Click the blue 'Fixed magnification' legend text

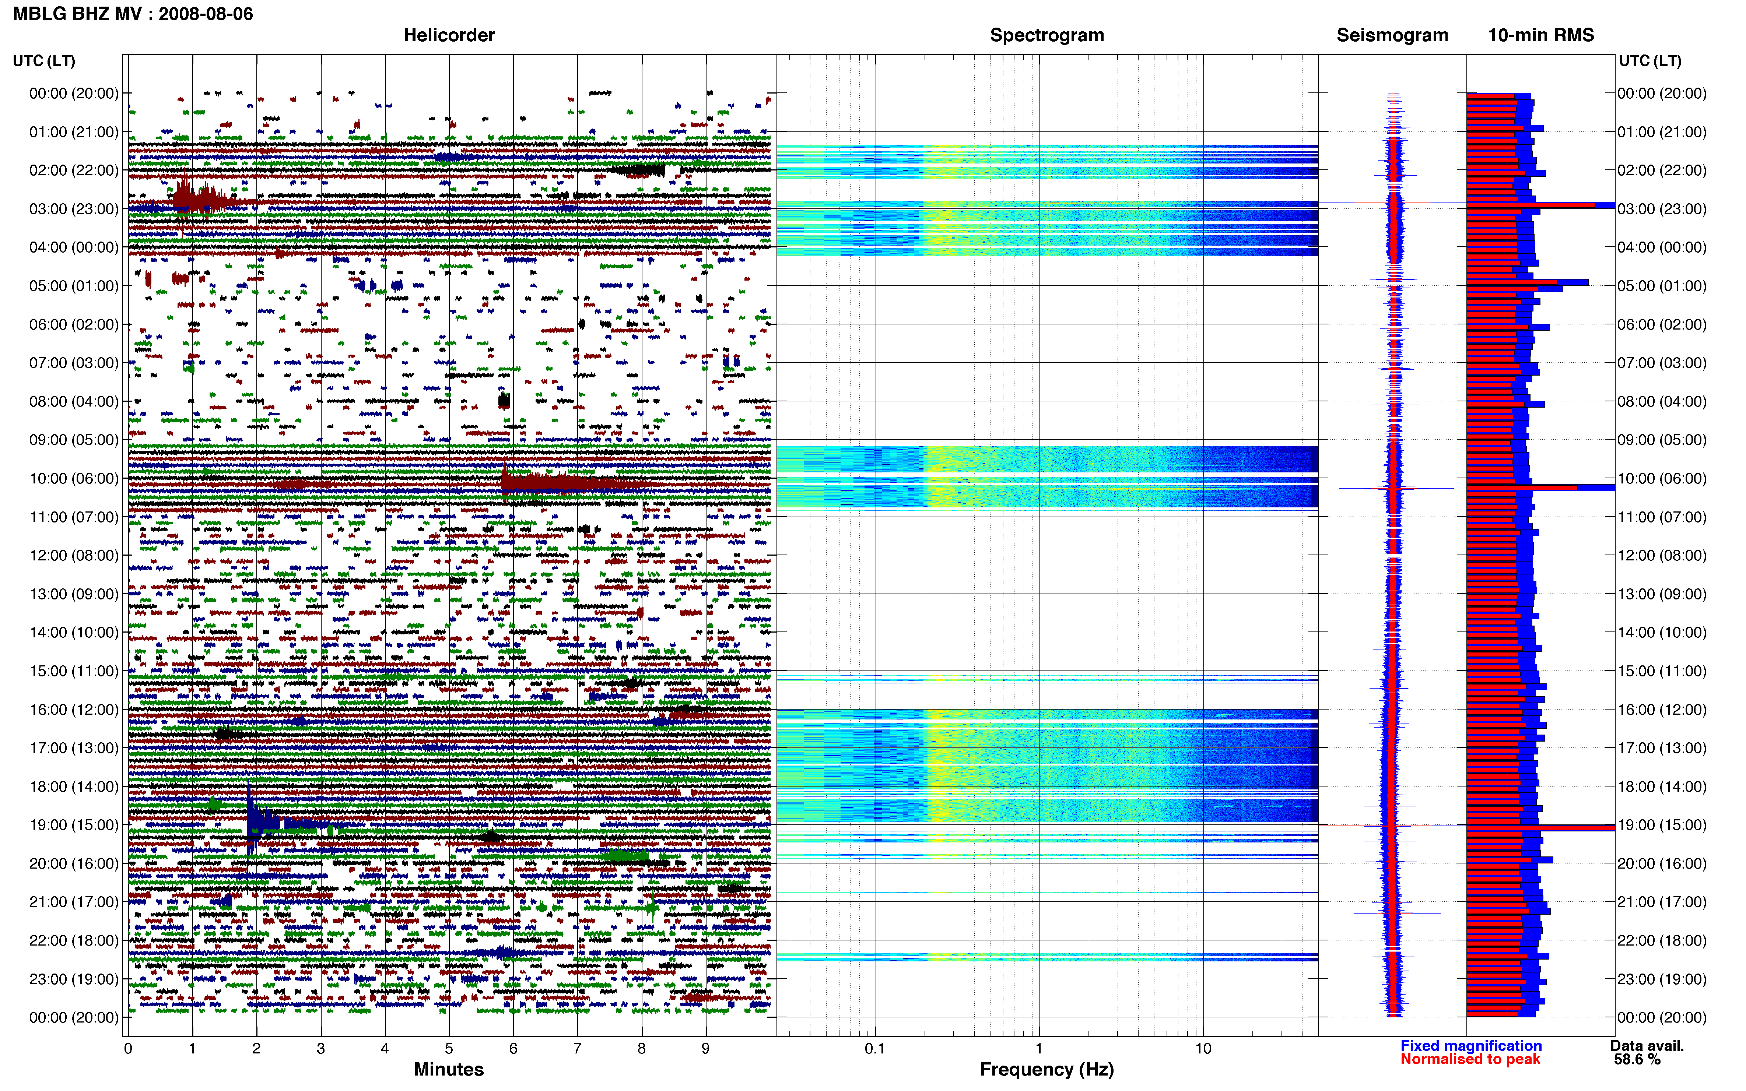coord(1471,1046)
